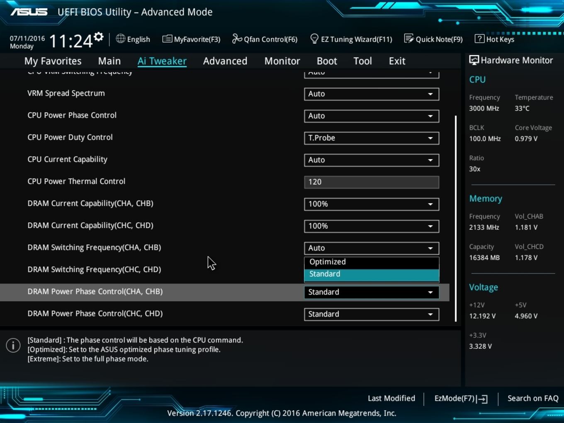Launch EZ Tuning Wizard bulb icon
564x423 pixels.
click(x=314, y=39)
